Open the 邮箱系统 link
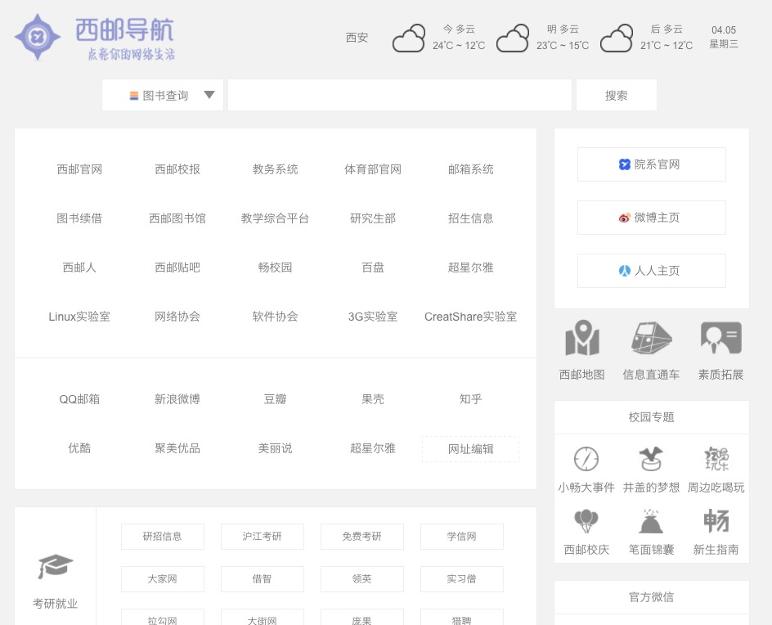 pyautogui.click(x=471, y=169)
